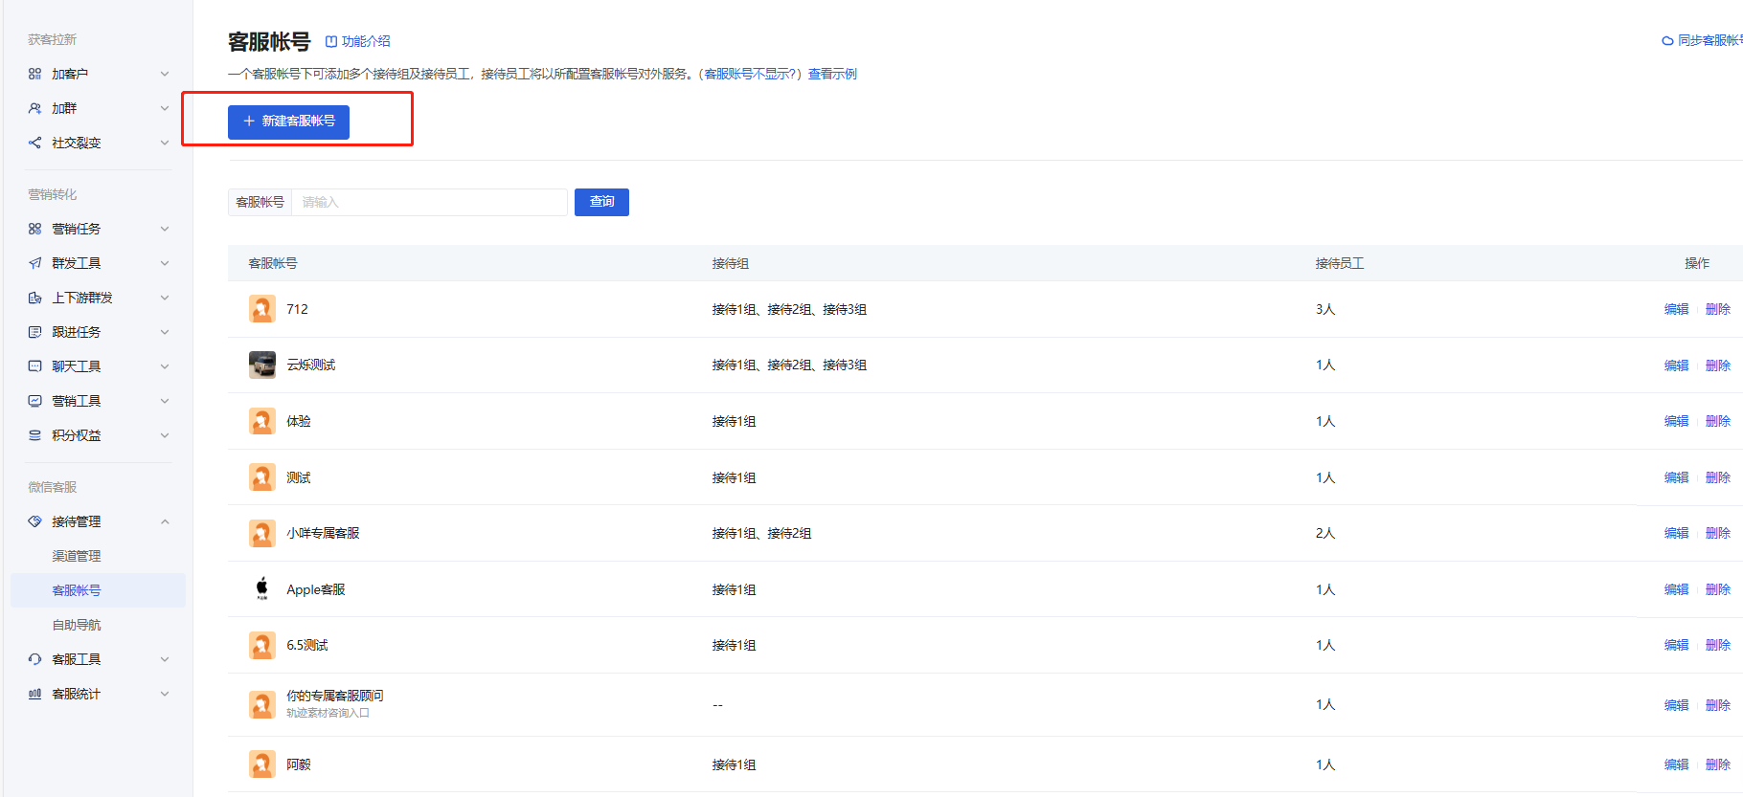Click 编辑 for the 712 account

coord(1676,309)
